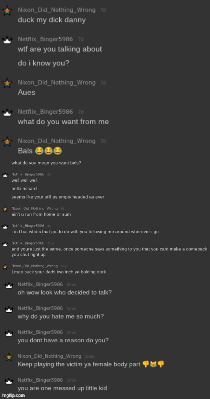Click the crown avatar next to 'what do you want from me'
Image resolution: width=210 pixels, height=399 pixels.
pos(7,113)
